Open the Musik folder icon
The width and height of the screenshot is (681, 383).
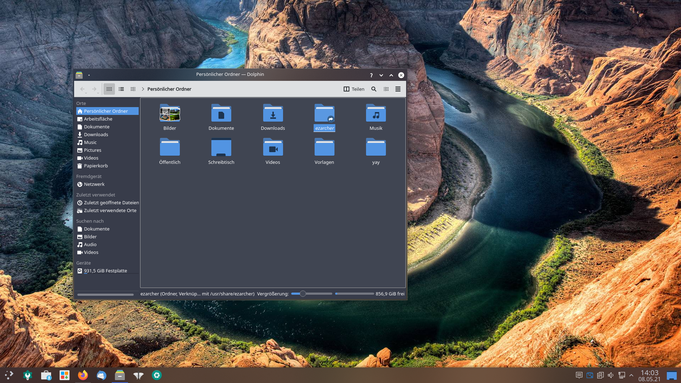click(x=376, y=113)
